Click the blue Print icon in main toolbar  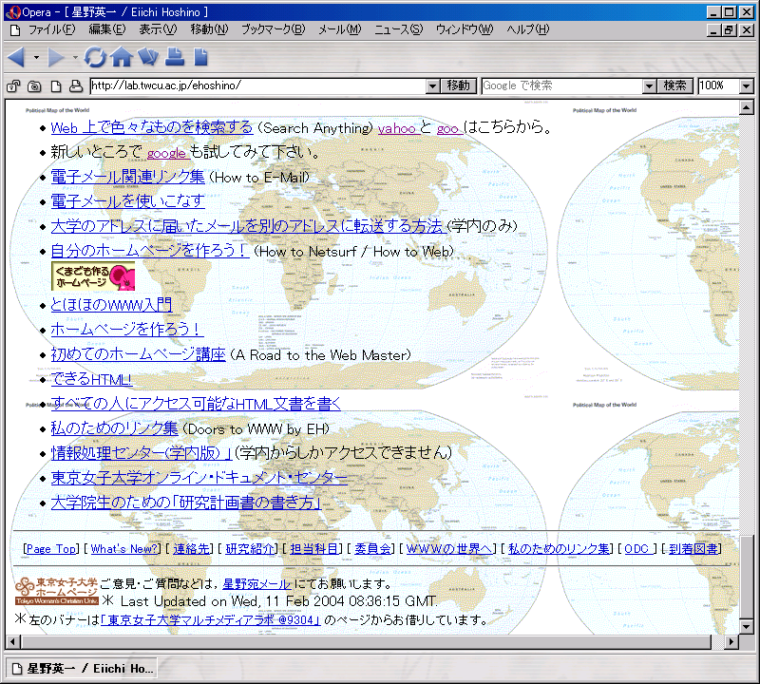point(175,57)
